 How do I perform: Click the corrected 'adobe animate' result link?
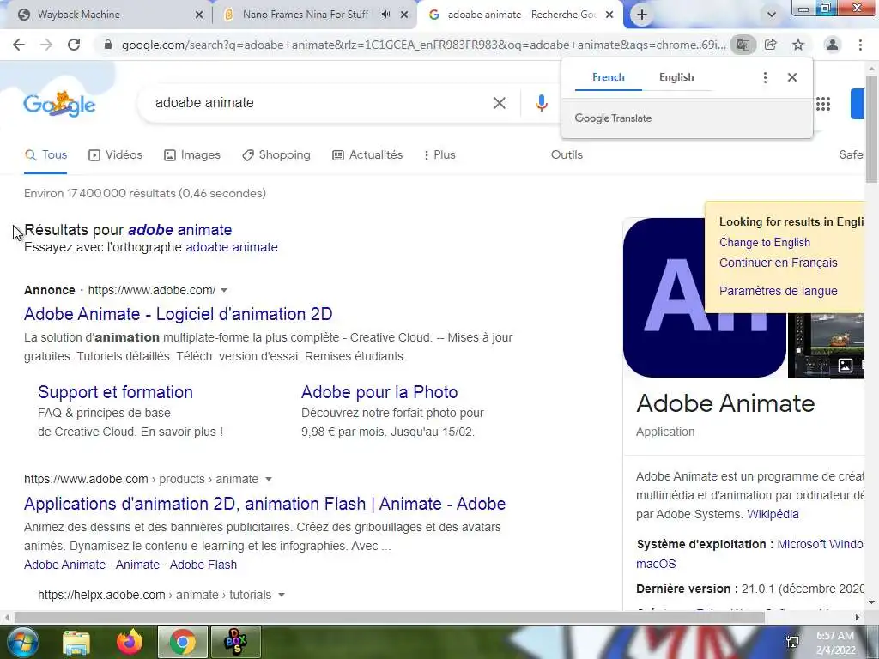pos(180,230)
